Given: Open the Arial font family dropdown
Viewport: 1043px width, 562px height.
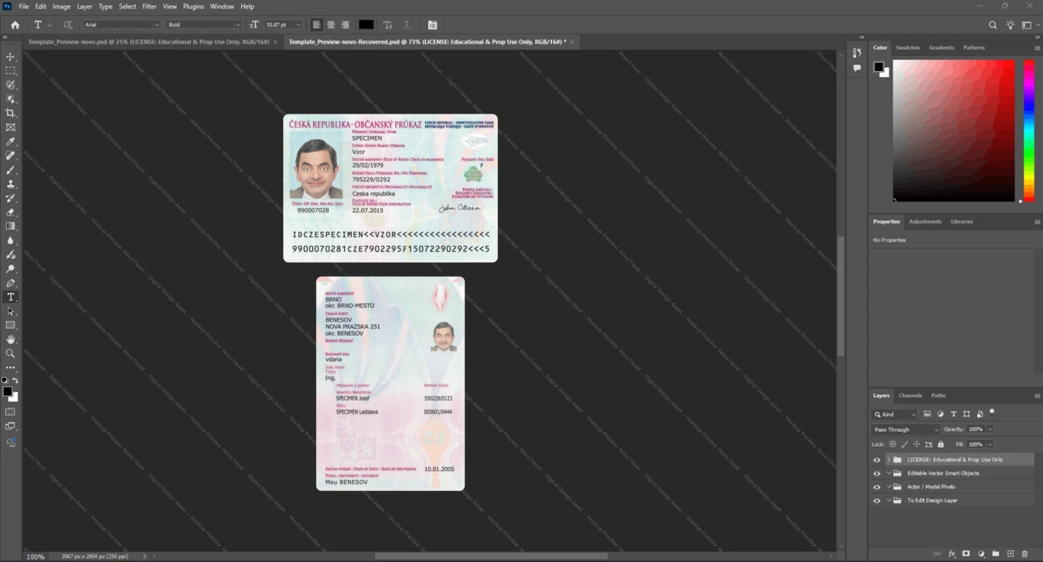Looking at the screenshot, I should [x=121, y=25].
